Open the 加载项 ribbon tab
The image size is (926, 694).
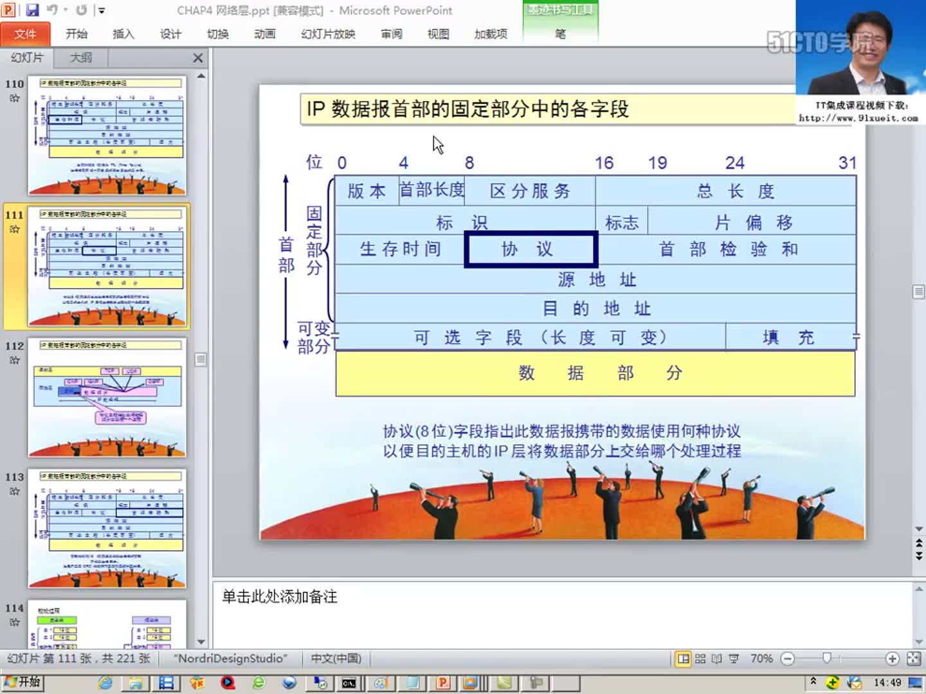click(491, 34)
